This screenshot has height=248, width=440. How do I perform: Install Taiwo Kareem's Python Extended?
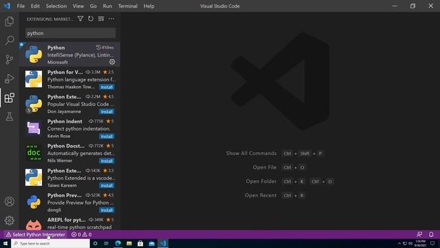click(x=107, y=185)
